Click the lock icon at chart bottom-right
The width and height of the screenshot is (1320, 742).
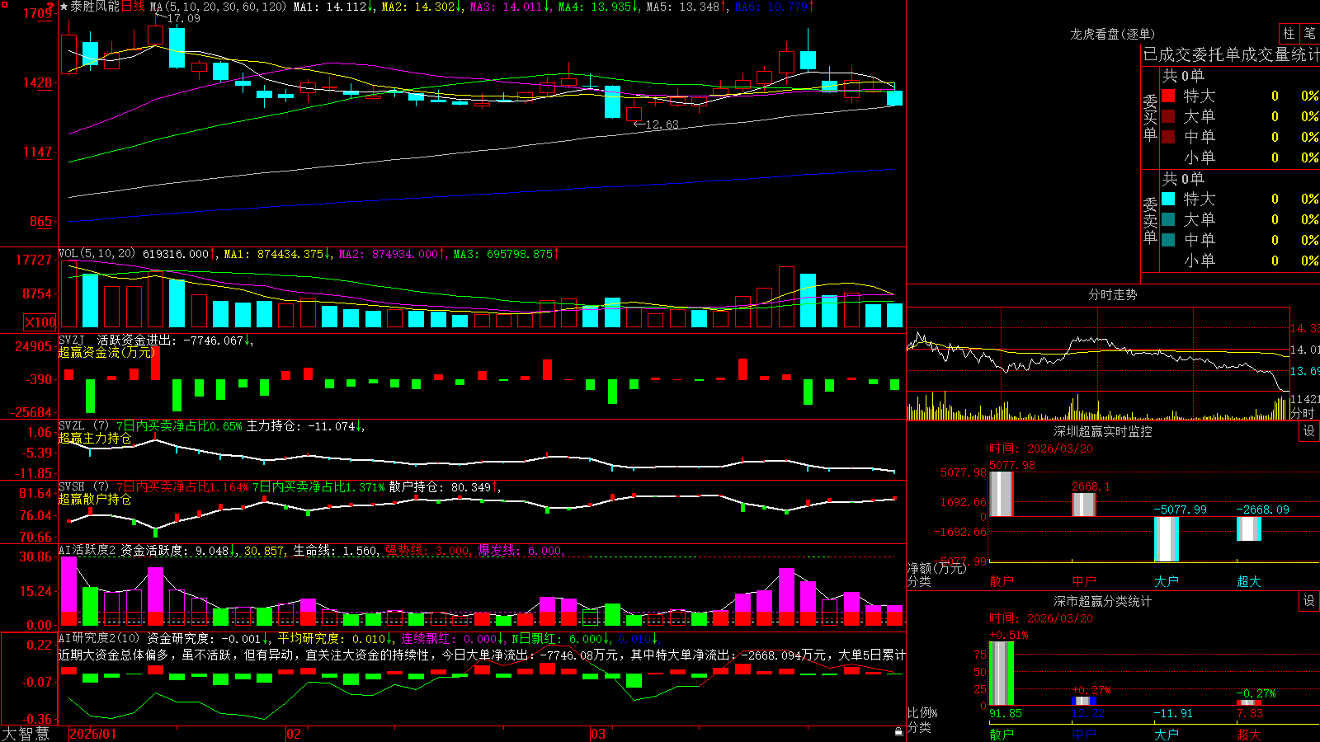898,732
